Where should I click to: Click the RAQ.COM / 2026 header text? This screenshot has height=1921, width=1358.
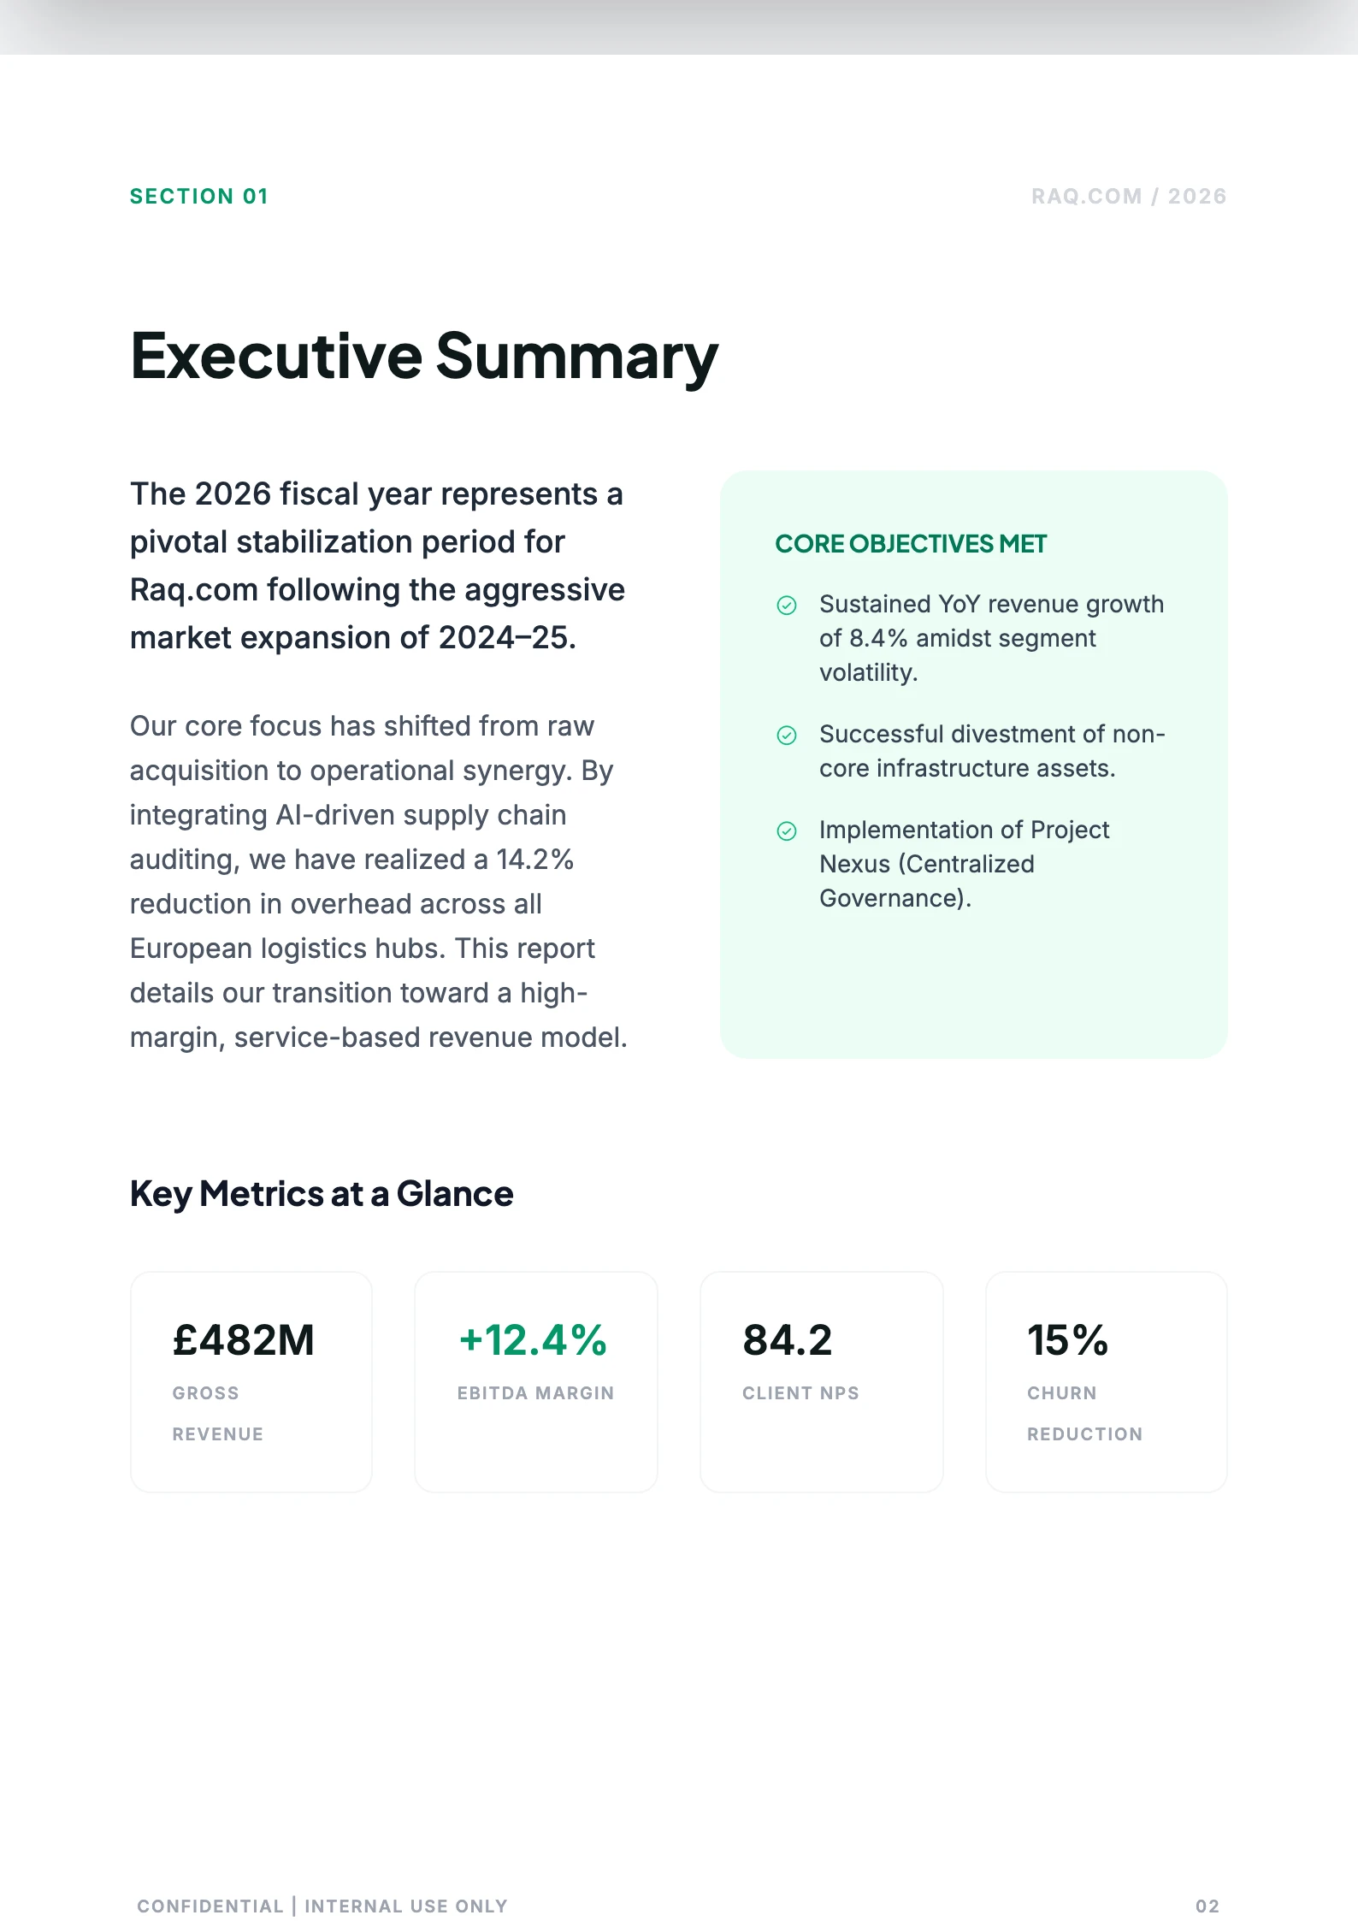1128,197
